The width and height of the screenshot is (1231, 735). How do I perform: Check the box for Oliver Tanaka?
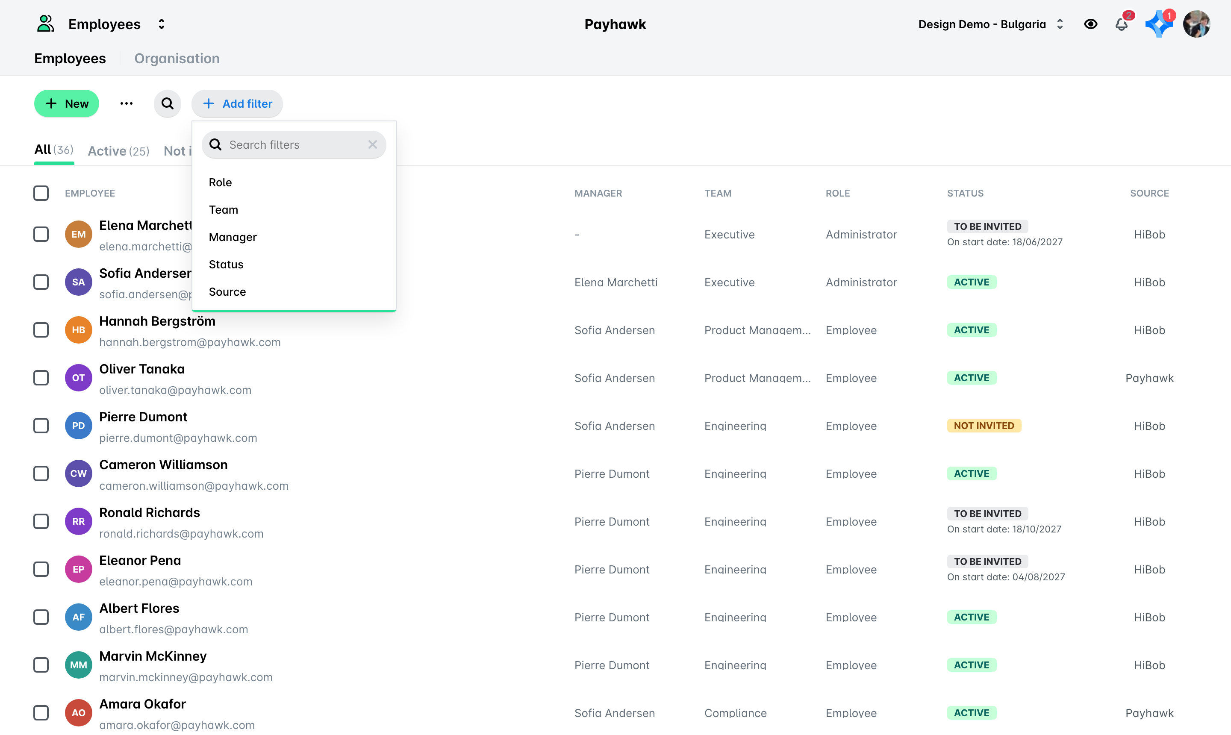(41, 378)
